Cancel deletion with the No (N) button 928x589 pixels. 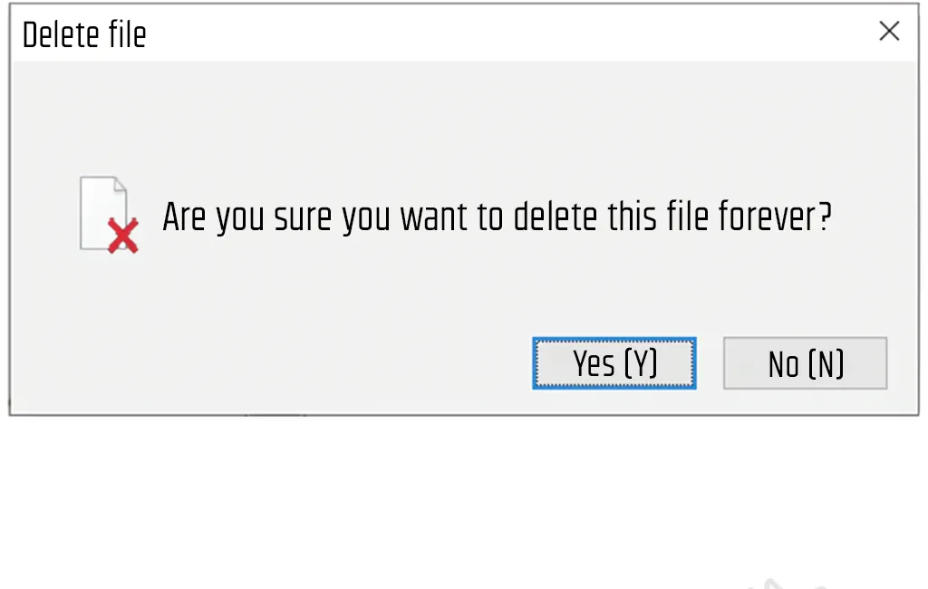point(805,364)
